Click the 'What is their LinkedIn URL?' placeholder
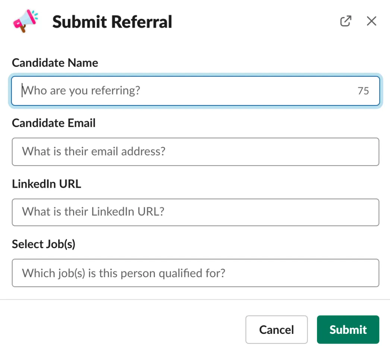 [x=93, y=212]
